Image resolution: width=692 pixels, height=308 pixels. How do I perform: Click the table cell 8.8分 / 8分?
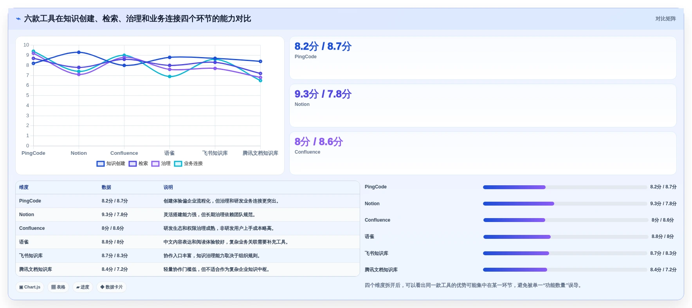113,242
